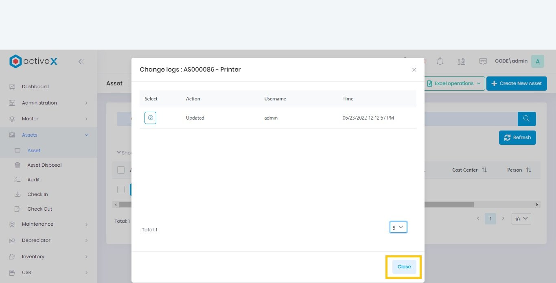Toggle the header select-all checkbox in asset table
Screen dimensions: 556x283
(x=121, y=170)
